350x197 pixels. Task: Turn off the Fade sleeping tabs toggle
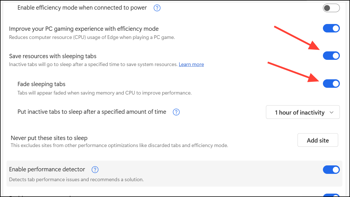(x=331, y=84)
